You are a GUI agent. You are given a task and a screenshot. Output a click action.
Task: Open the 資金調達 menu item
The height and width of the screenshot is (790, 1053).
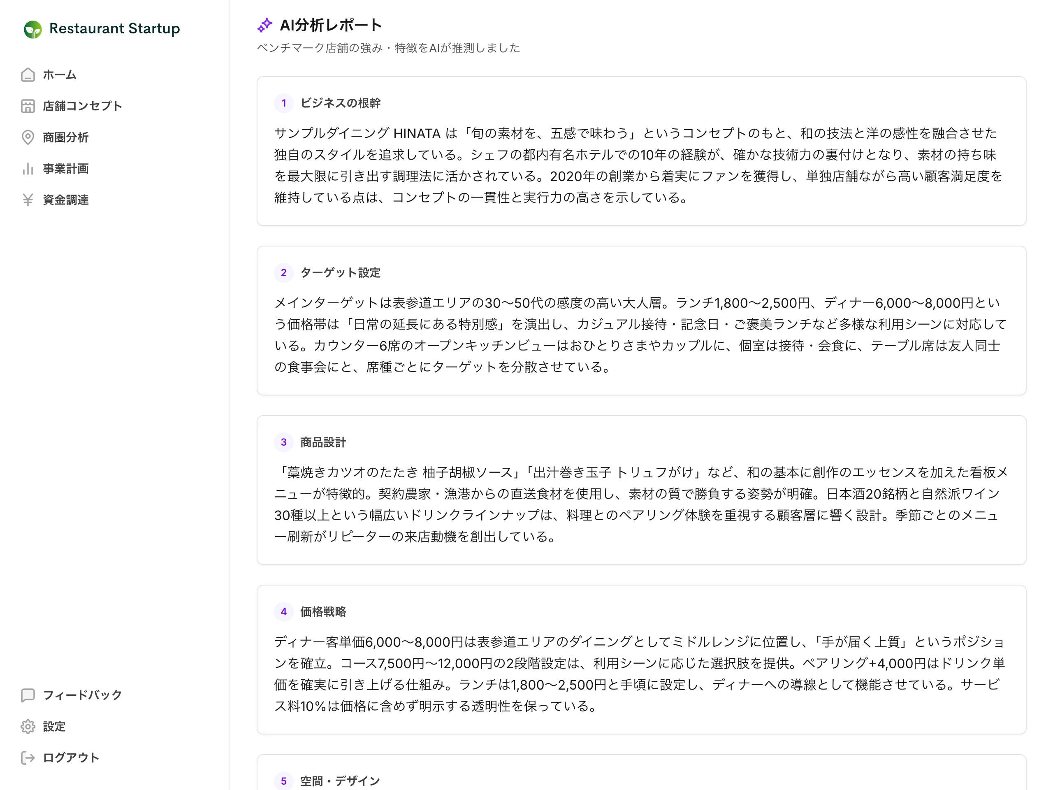point(66,200)
